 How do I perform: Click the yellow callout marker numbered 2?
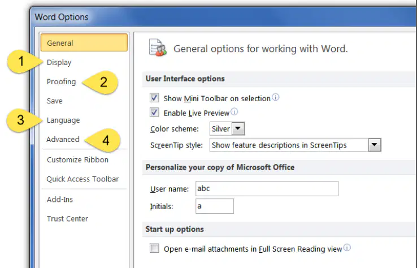pos(101,82)
